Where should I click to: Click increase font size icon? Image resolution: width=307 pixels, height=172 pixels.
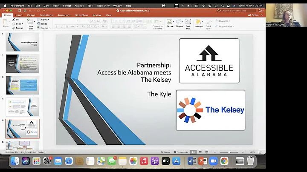pos(93,21)
